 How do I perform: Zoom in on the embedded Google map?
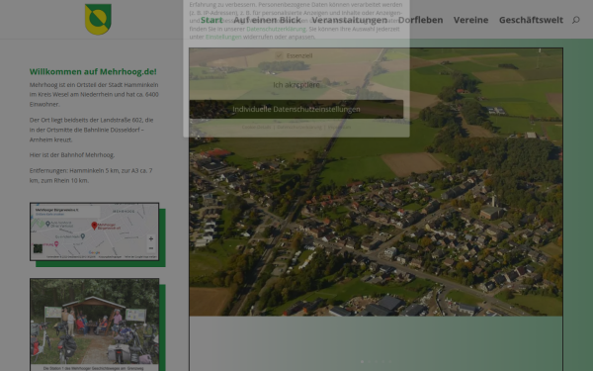151,238
